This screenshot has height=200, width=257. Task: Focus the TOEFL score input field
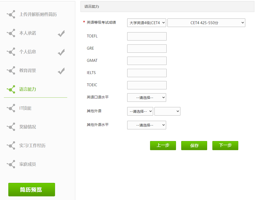click(147, 36)
